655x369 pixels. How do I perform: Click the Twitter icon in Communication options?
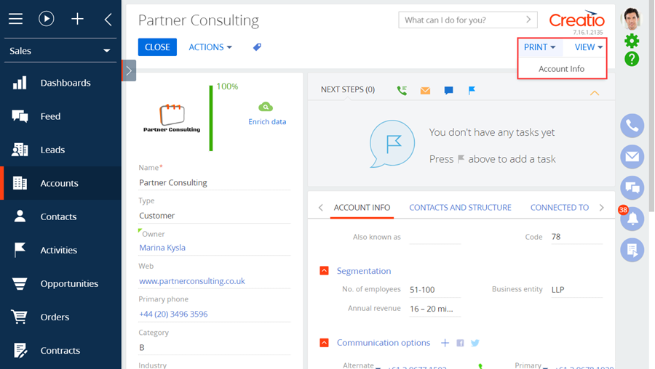point(475,343)
